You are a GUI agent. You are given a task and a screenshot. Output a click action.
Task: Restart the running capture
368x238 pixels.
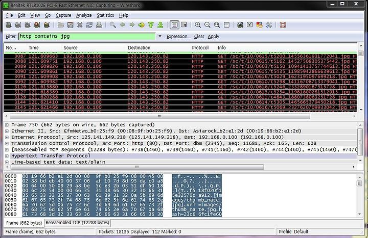(47, 25)
